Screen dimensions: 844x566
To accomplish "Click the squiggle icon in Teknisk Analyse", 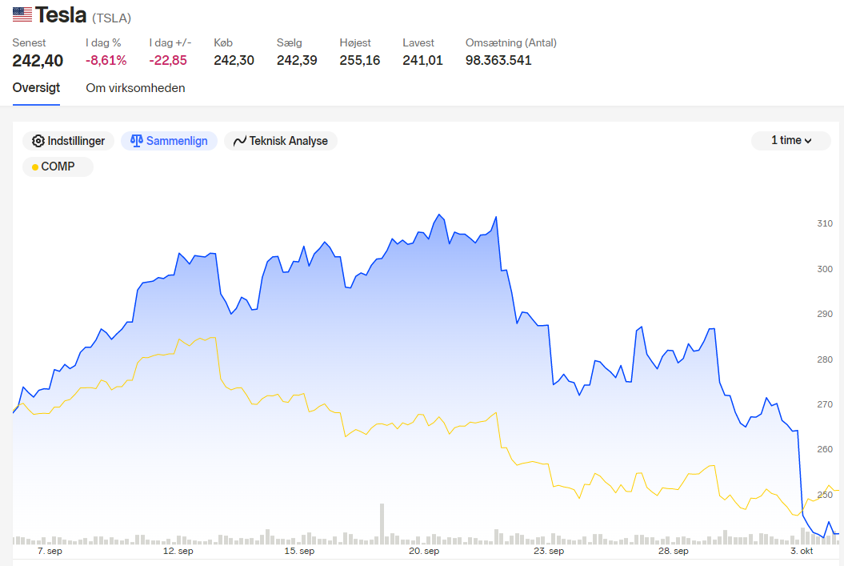I will pos(239,141).
